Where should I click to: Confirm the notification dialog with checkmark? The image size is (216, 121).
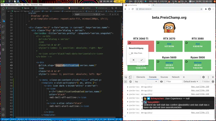point(141,60)
